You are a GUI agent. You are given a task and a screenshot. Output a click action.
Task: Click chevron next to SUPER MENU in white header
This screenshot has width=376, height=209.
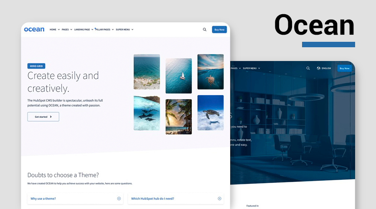click(x=132, y=30)
